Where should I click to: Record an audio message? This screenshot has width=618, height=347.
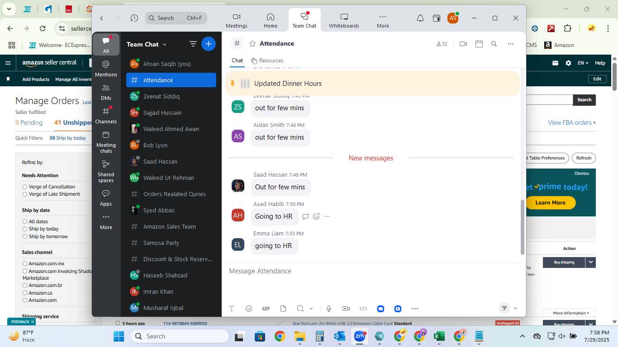tap(329, 309)
